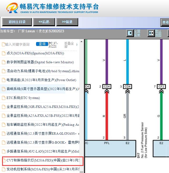Click the red R wire segment

(107, 116)
